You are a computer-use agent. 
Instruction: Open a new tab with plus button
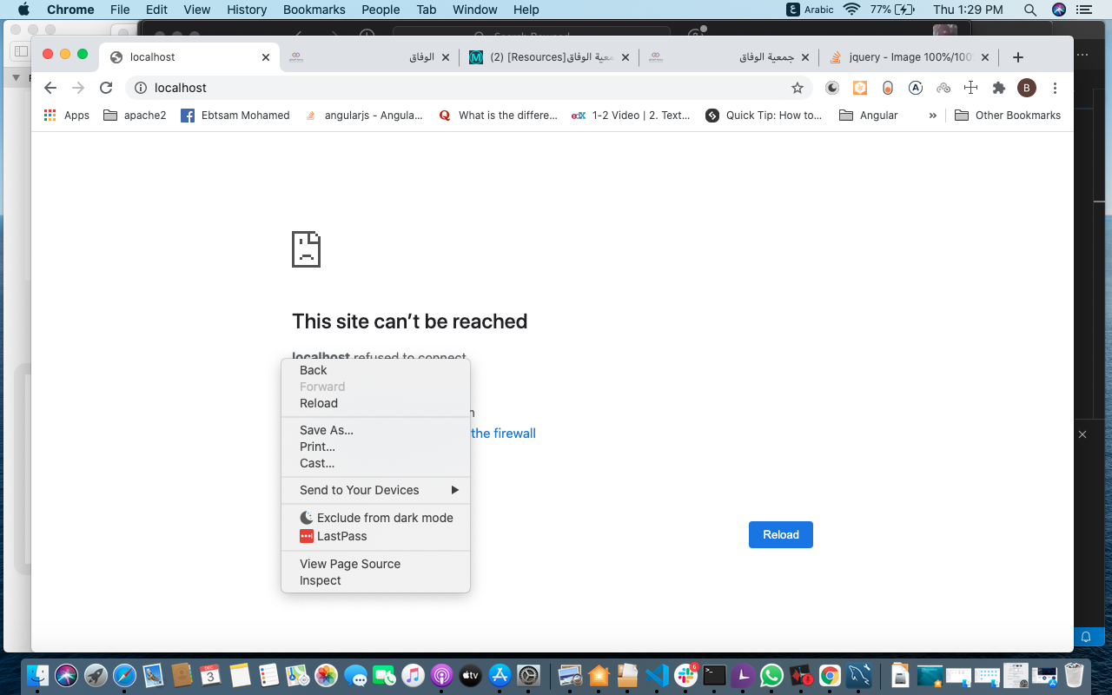(x=1018, y=57)
